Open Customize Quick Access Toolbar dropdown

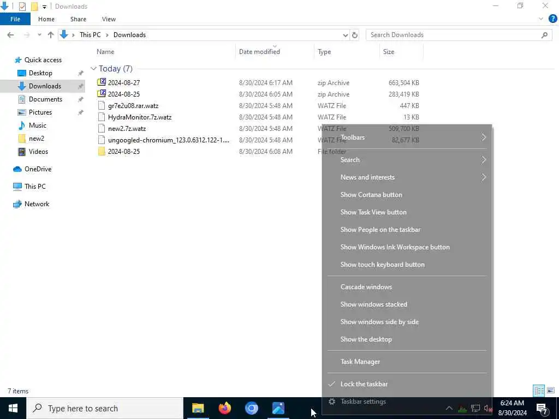pos(44,7)
